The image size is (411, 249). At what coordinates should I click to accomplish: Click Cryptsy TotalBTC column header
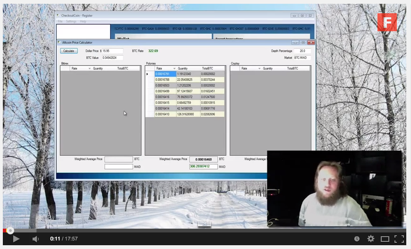[x=298, y=68]
